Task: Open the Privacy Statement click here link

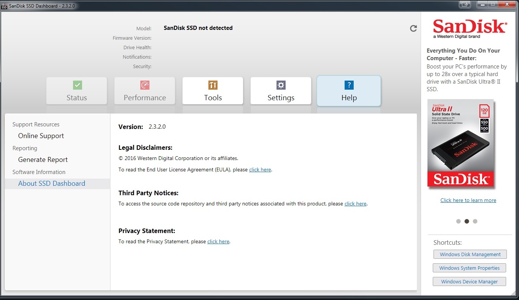Action: pos(218,242)
